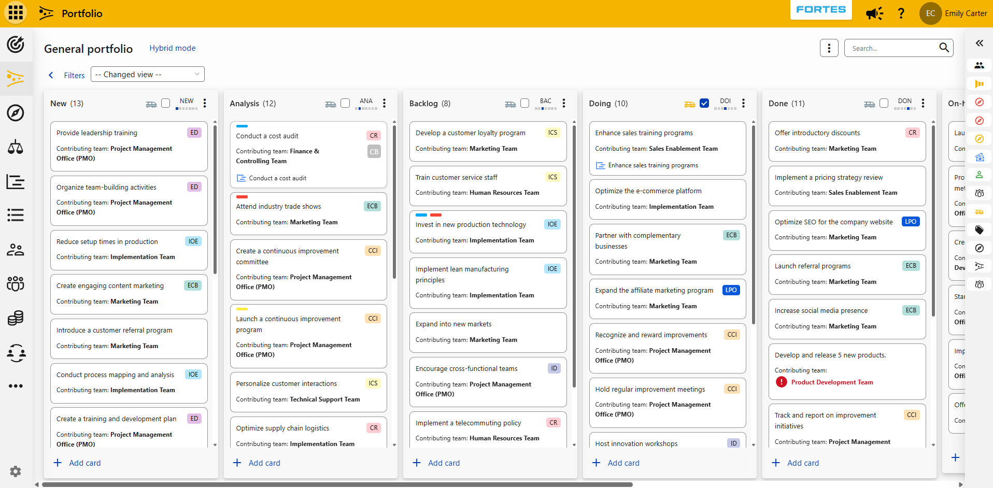The image size is (993, 488).
Task: Add card in the New column
Action: pos(77,463)
